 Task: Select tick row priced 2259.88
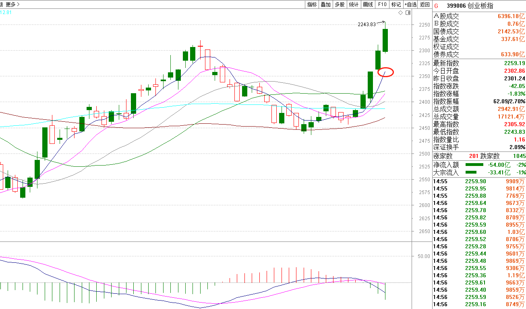click(x=479, y=196)
